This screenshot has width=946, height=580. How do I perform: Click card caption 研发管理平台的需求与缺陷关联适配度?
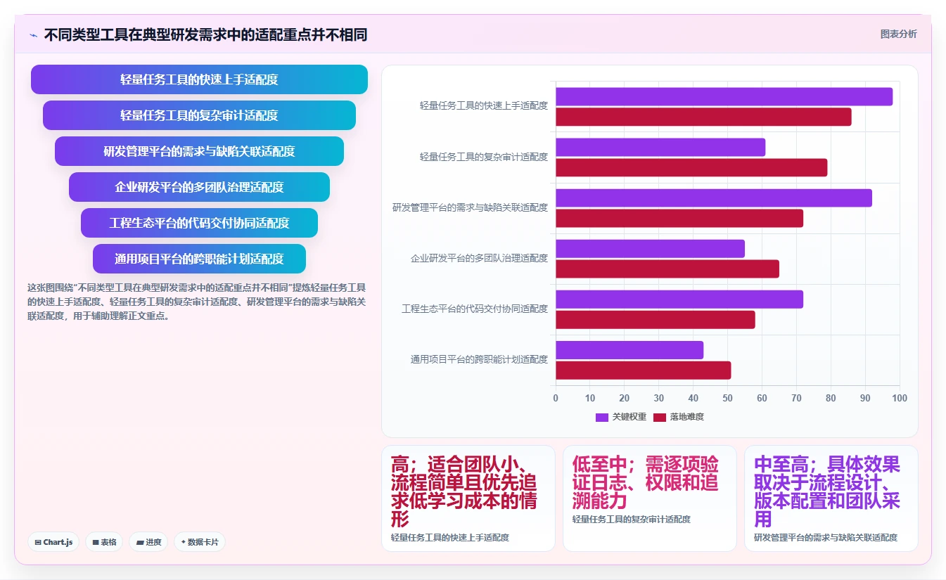coord(826,537)
